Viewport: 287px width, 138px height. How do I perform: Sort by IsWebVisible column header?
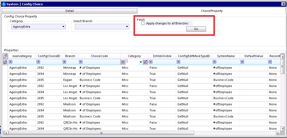[x=162, y=56]
